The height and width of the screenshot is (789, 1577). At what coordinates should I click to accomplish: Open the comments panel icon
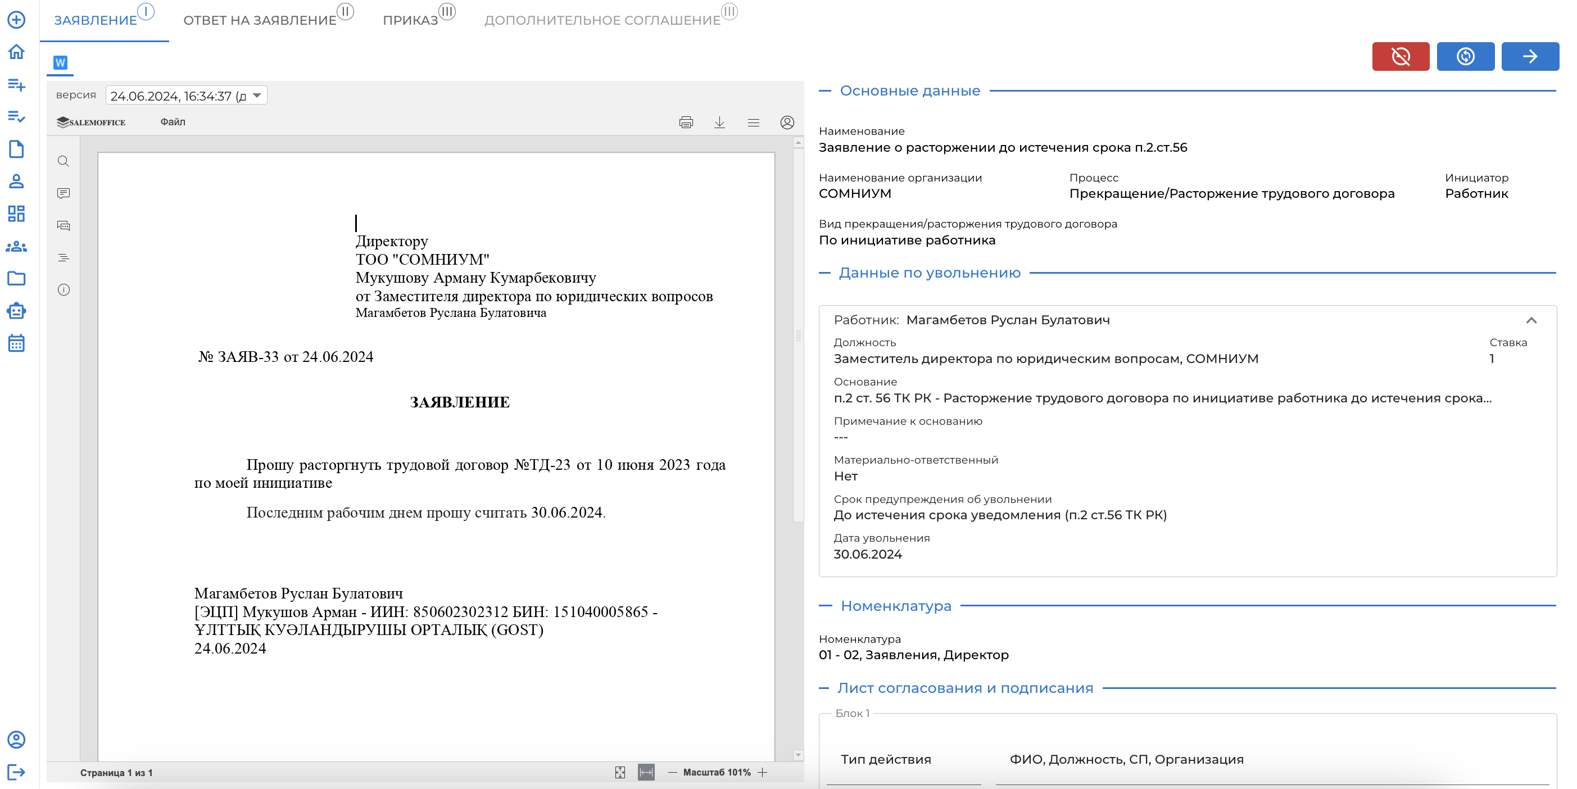(63, 193)
